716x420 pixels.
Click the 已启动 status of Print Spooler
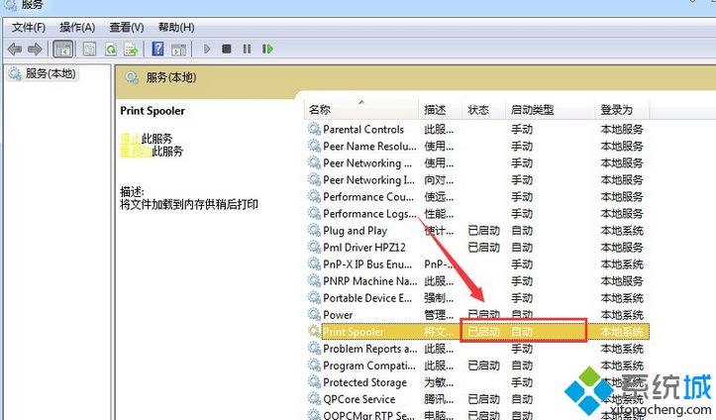coord(483,332)
